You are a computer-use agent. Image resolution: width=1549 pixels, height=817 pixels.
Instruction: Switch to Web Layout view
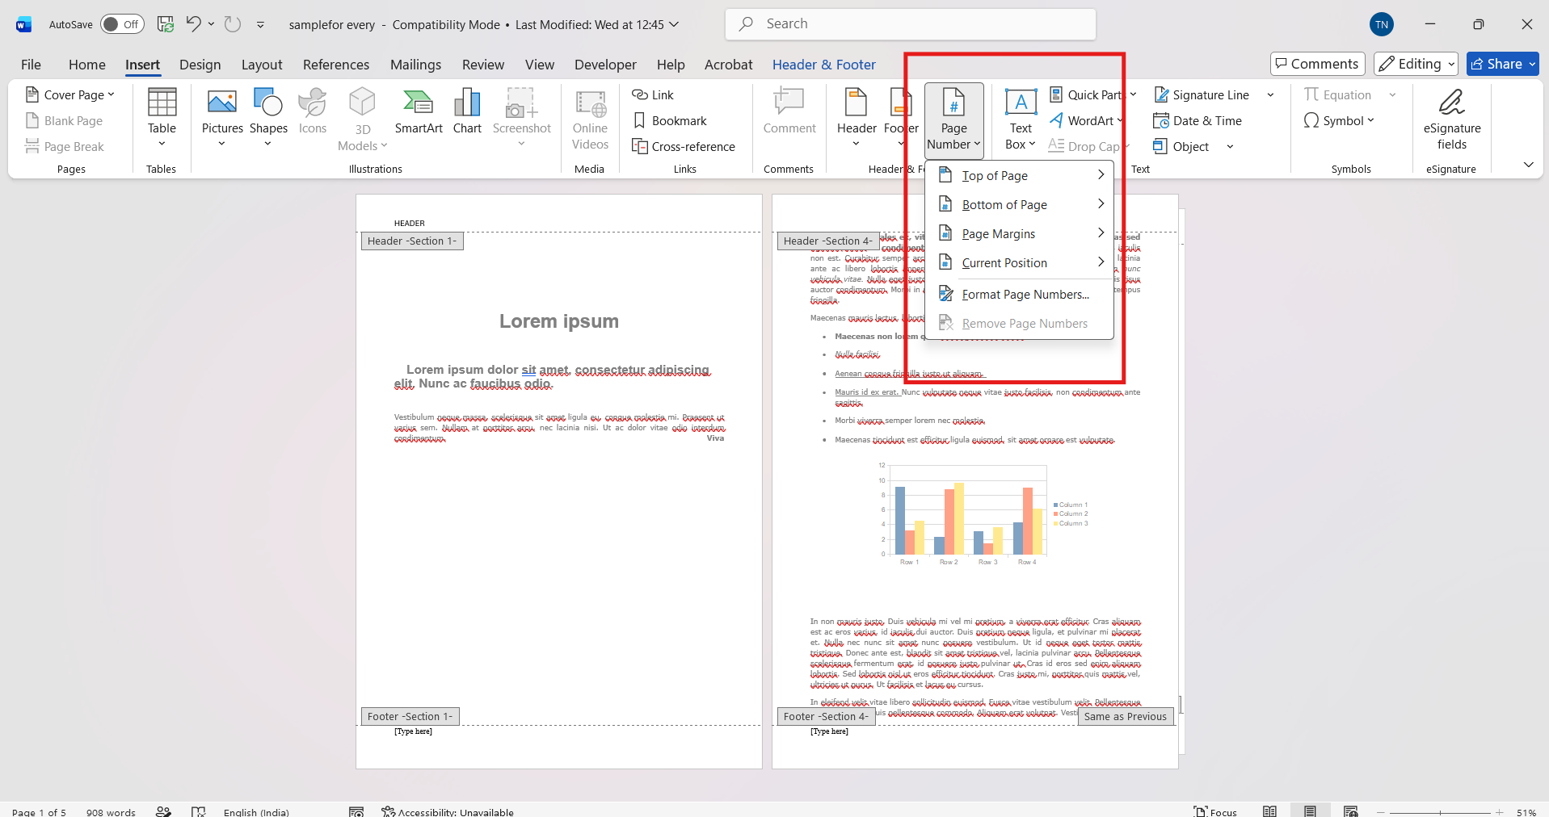[x=1350, y=811]
